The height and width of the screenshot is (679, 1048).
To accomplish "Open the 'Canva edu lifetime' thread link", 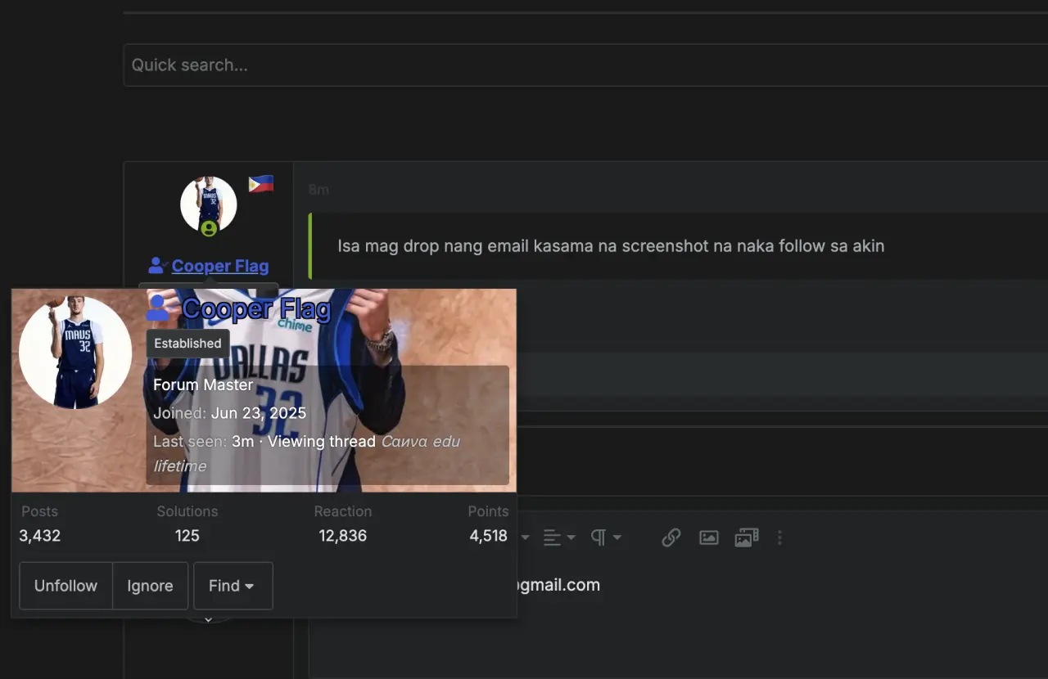I will [x=307, y=453].
